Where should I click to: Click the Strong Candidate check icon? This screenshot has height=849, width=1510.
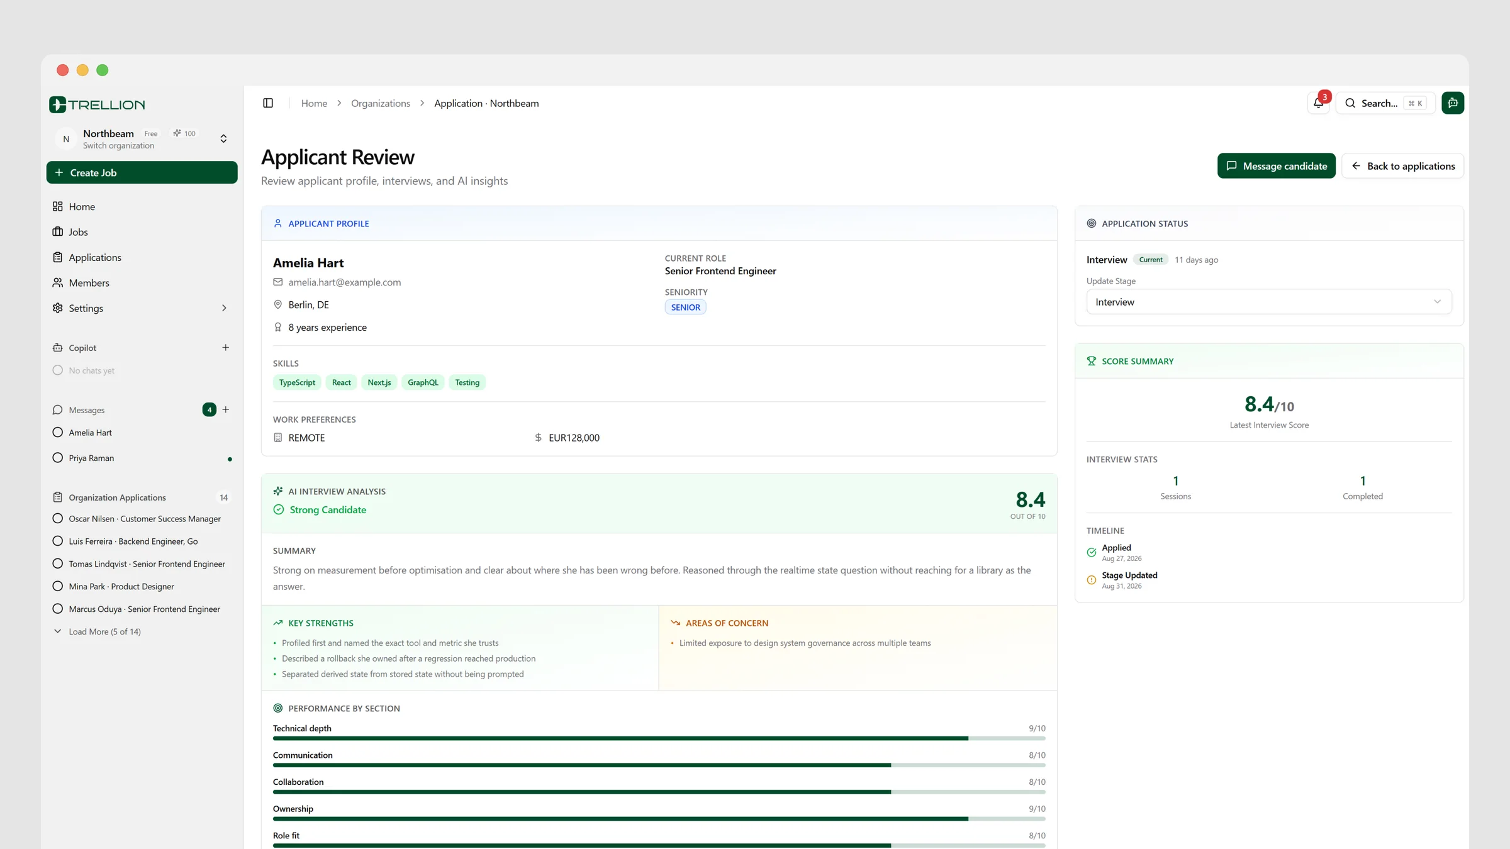[279, 509]
